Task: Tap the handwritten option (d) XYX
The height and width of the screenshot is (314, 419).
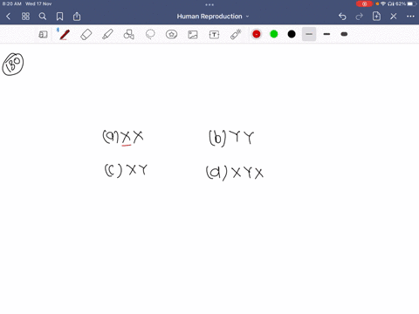Action: 235,173
